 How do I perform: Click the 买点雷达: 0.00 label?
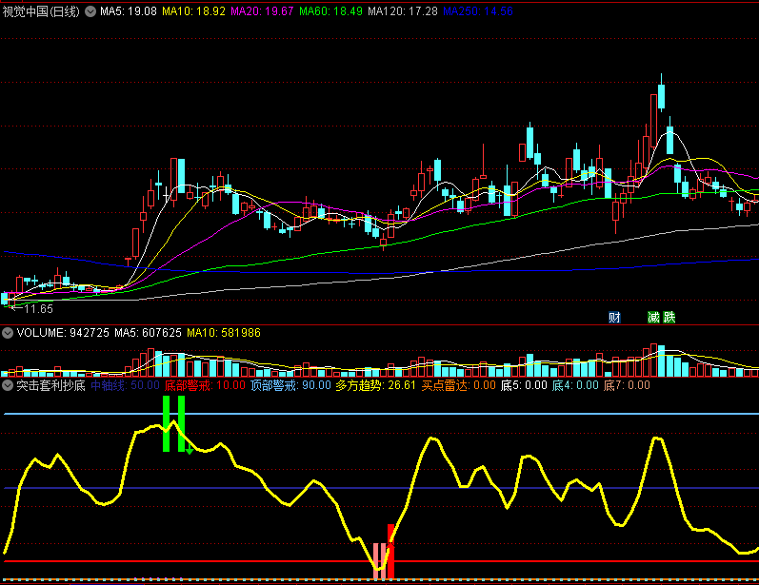pyautogui.click(x=458, y=385)
